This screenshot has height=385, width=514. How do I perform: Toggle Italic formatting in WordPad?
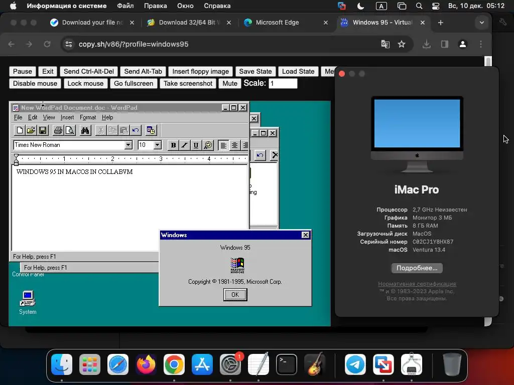[185, 145]
